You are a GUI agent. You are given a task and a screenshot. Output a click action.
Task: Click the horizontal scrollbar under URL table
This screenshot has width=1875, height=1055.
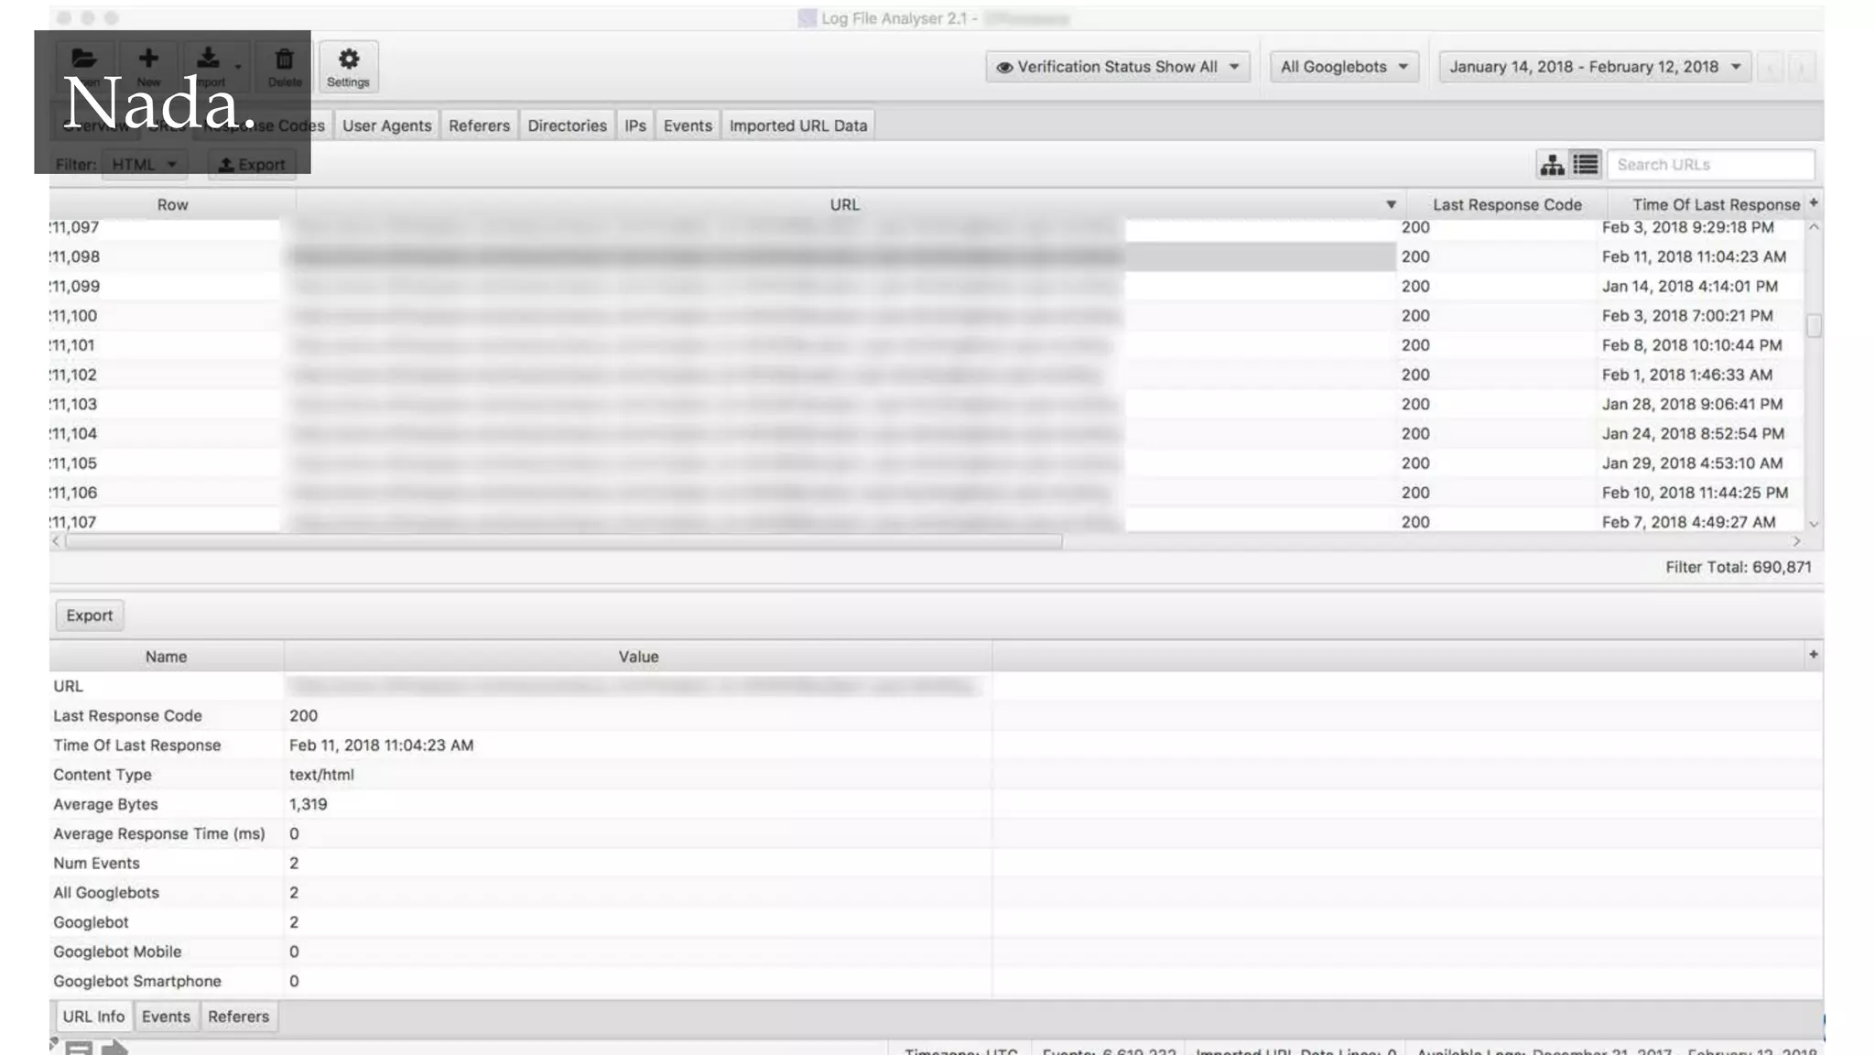[563, 541]
